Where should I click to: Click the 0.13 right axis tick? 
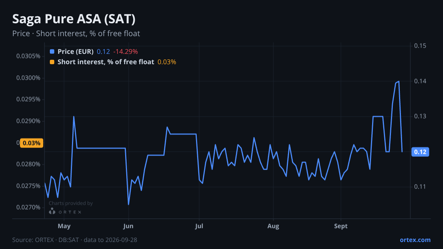[420, 116]
